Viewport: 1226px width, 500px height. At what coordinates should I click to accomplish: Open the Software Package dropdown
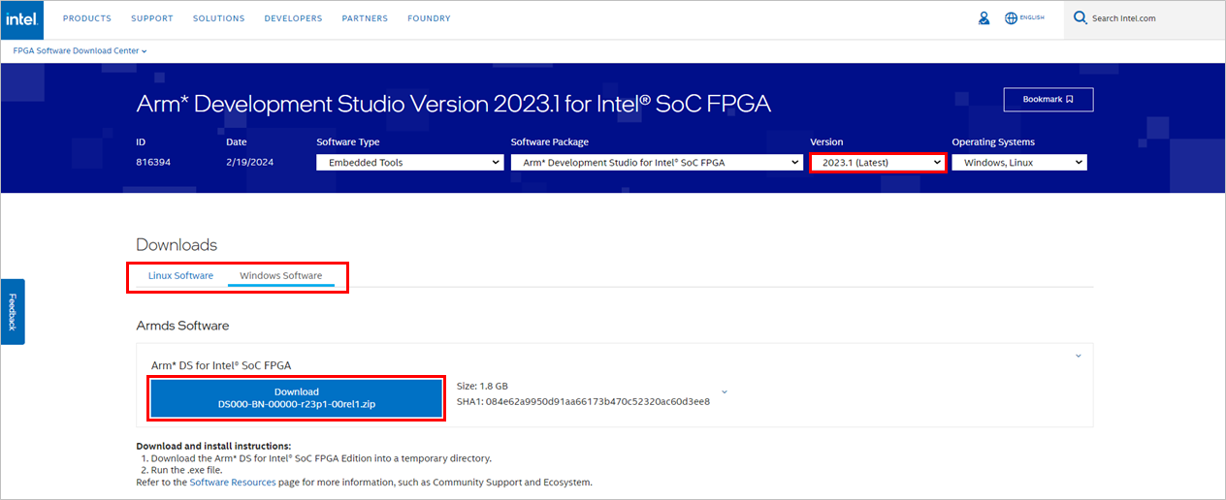(x=657, y=163)
